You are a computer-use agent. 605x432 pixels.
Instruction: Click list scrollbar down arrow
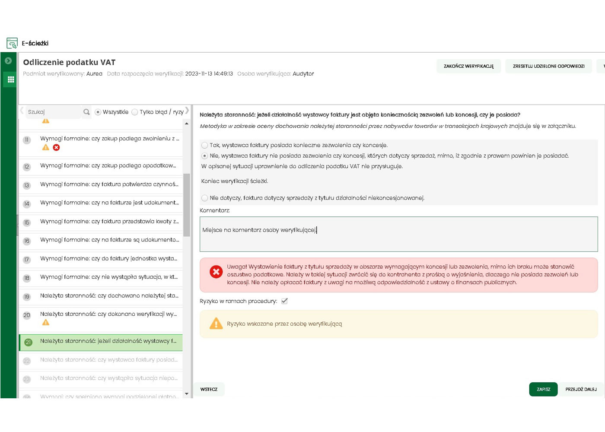click(187, 394)
